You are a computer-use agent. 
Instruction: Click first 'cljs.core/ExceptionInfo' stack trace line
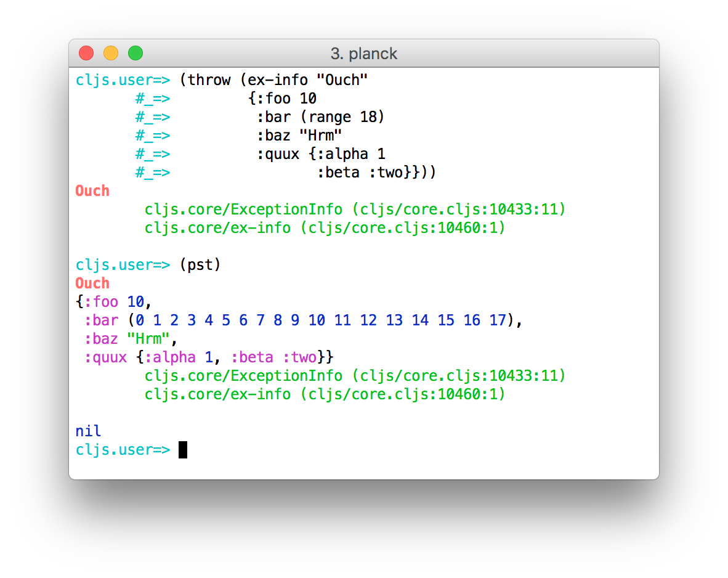point(355,210)
